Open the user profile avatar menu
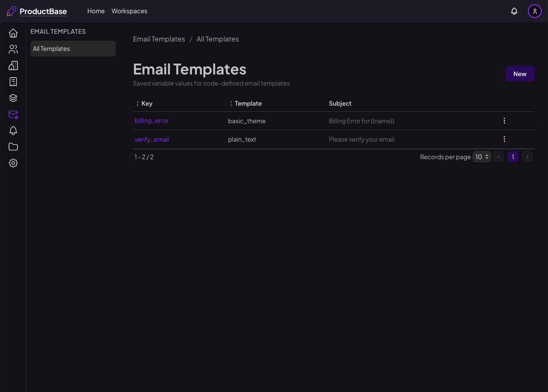The width and height of the screenshot is (548, 392). pos(535,11)
